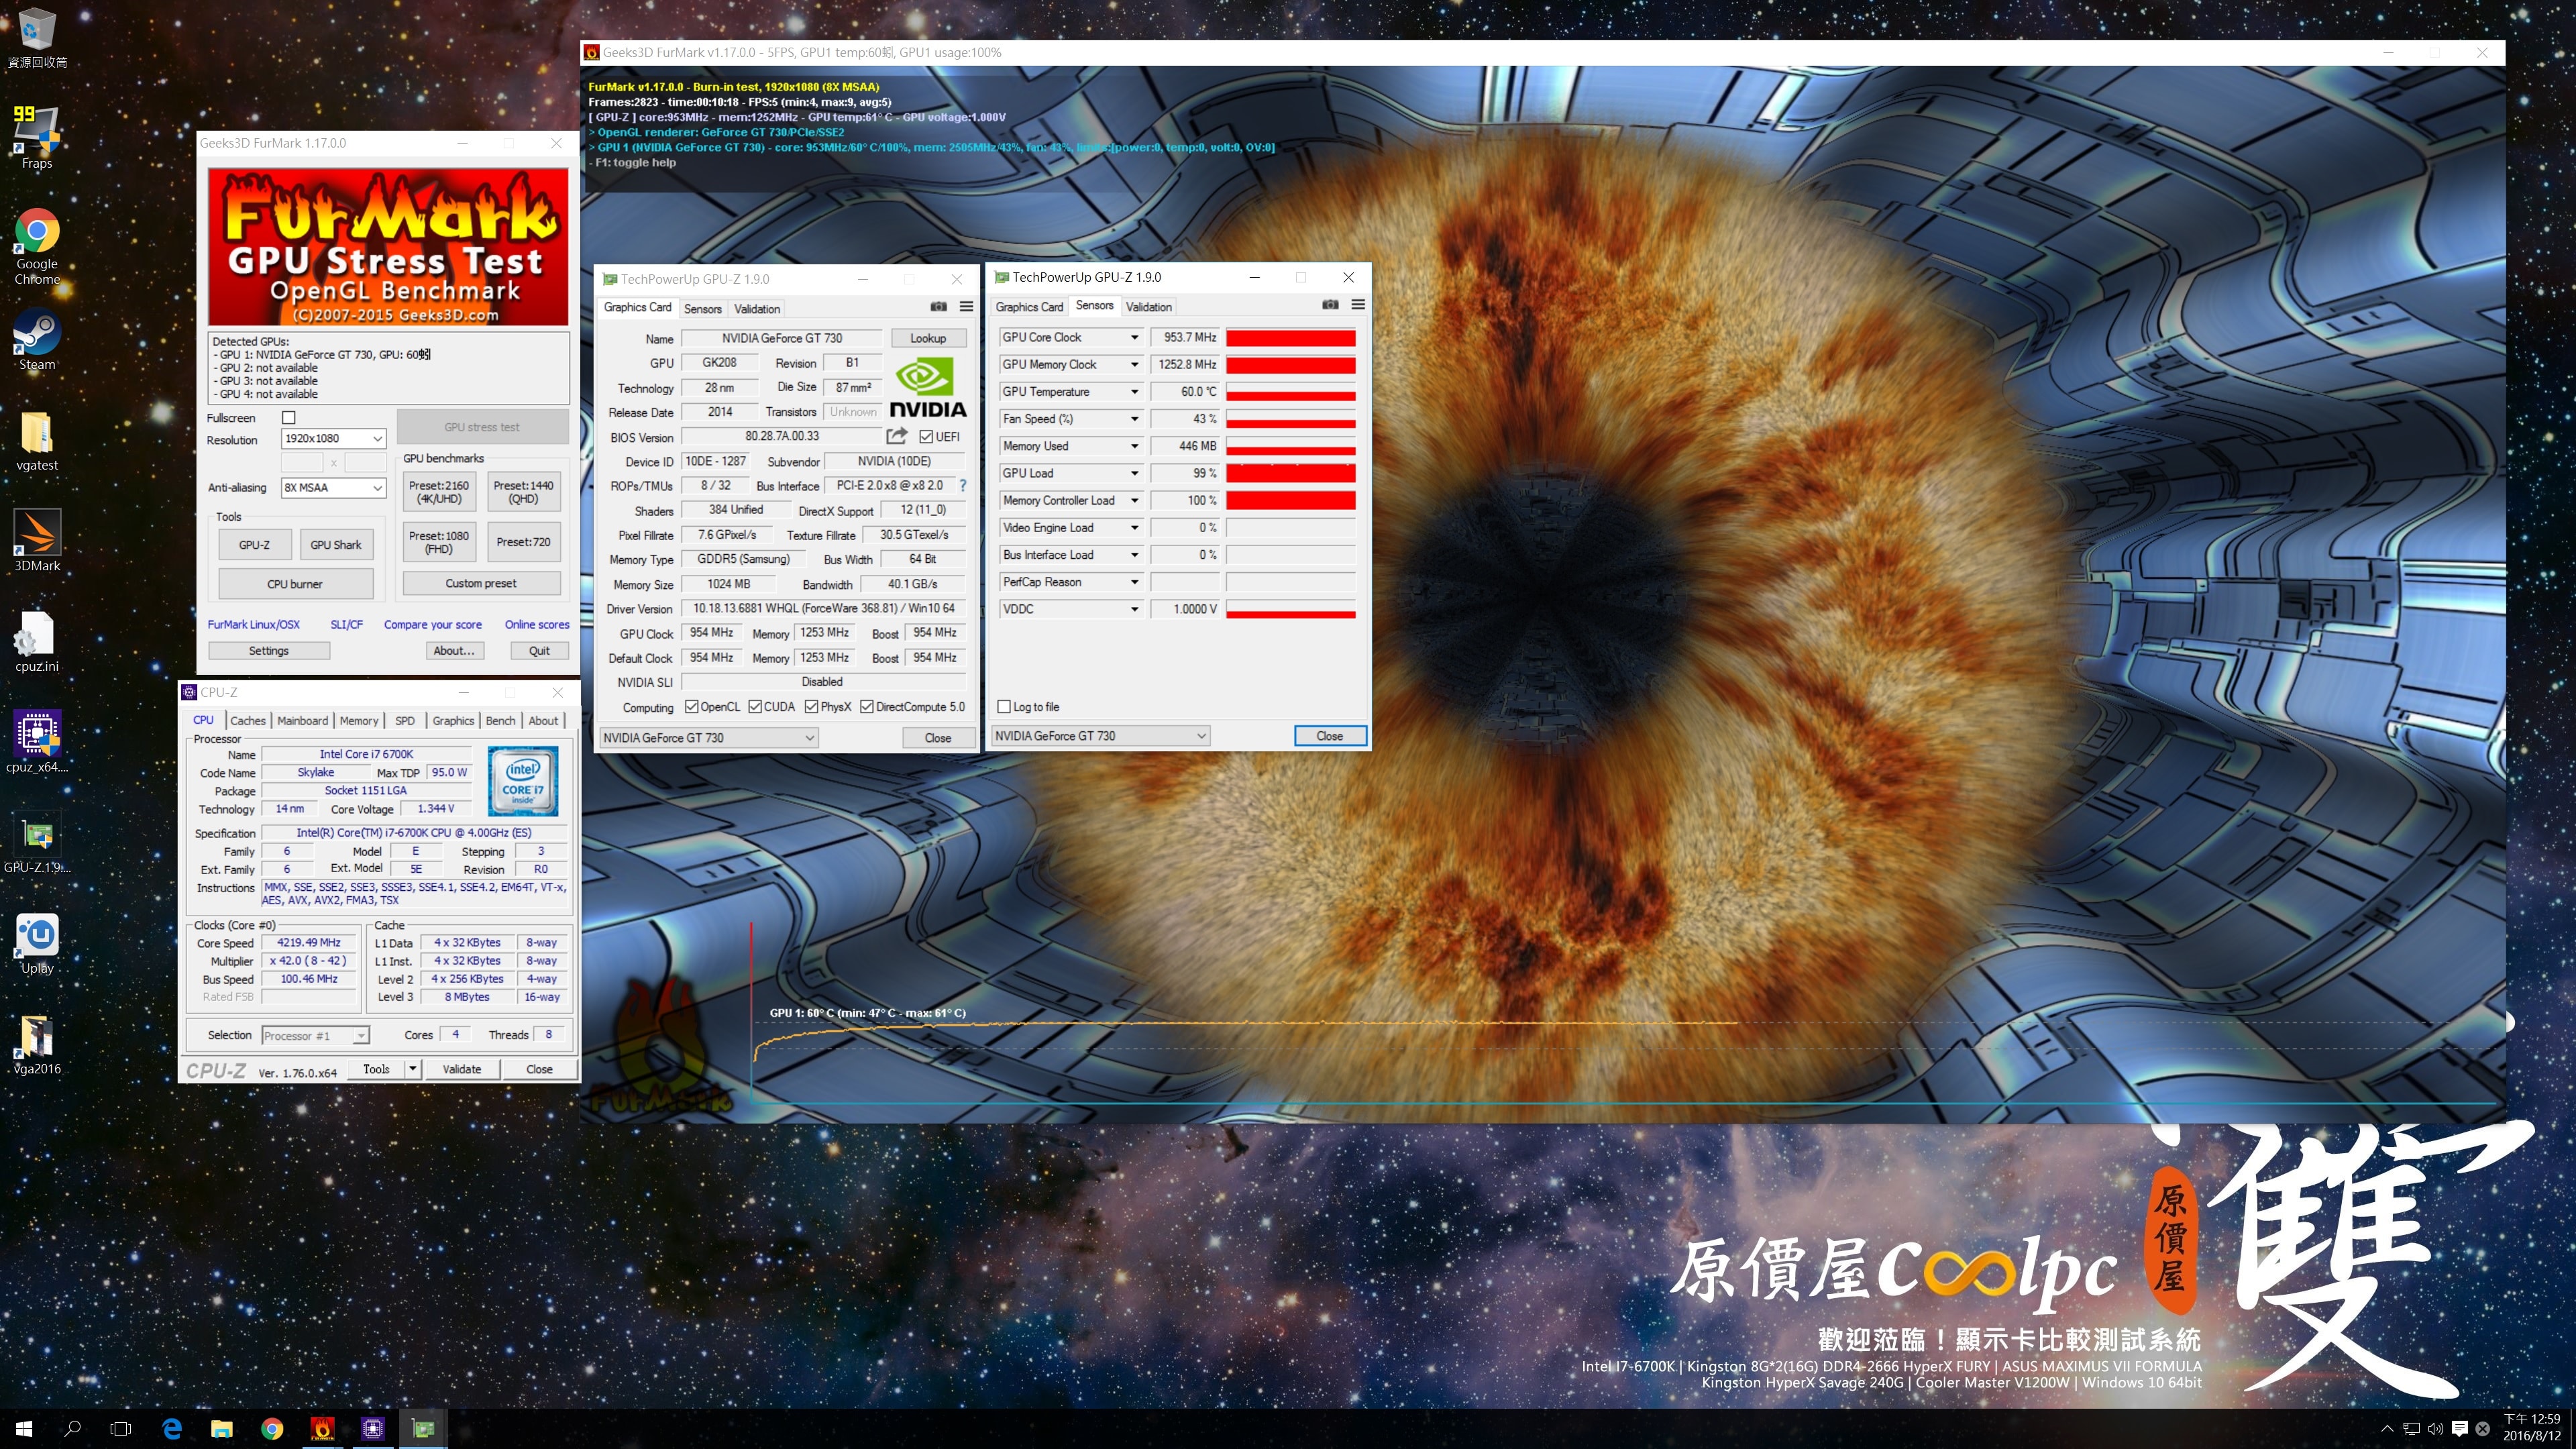Switch to CPU-Z Caches tab
Screen dimensions: 2576x1449
click(x=248, y=720)
